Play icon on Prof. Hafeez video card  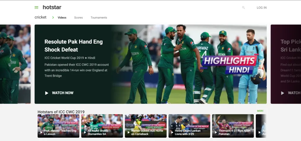[x=41, y=132]
